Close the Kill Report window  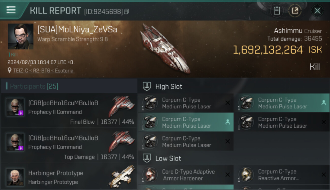317,11
